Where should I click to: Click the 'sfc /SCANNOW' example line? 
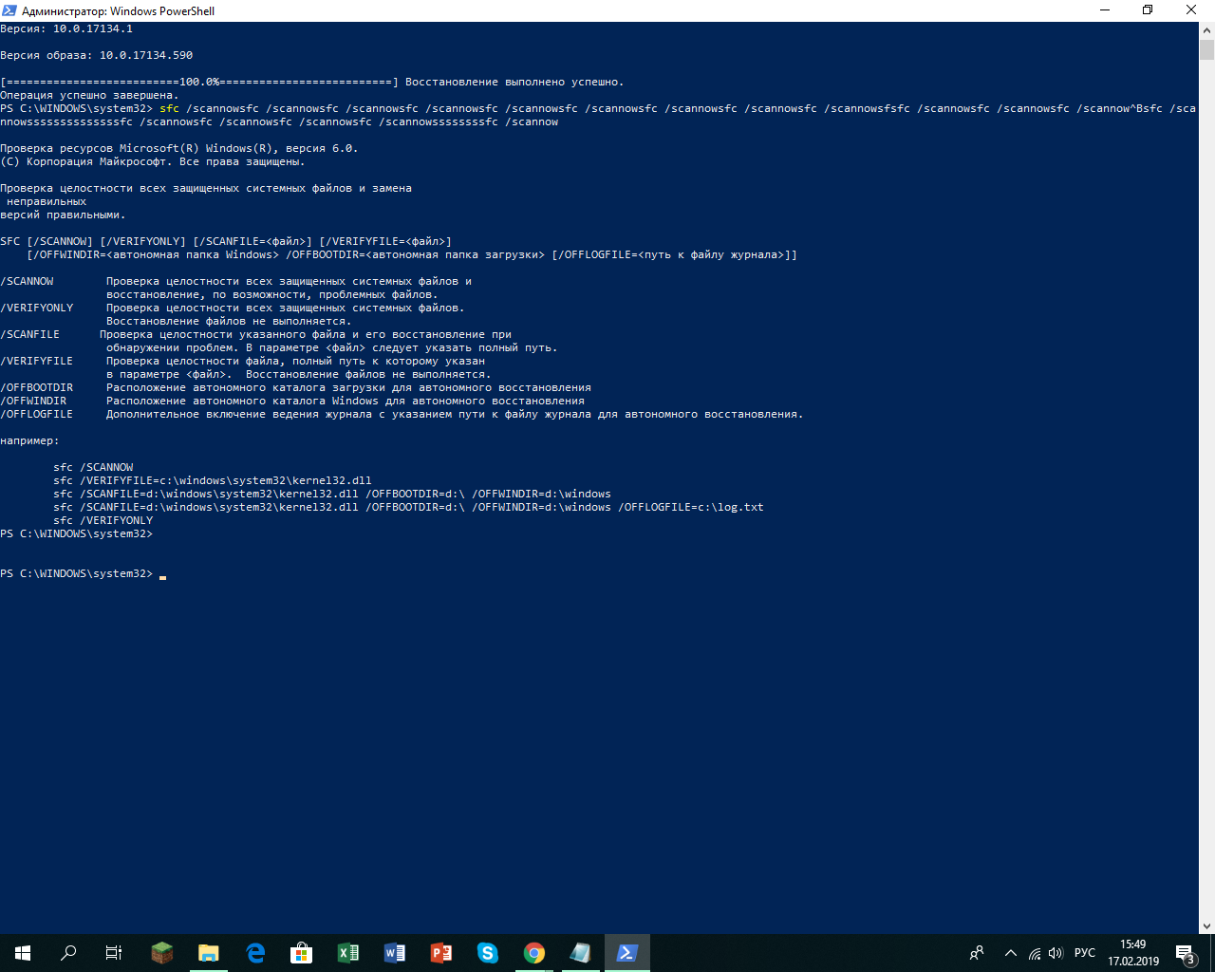point(93,467)
